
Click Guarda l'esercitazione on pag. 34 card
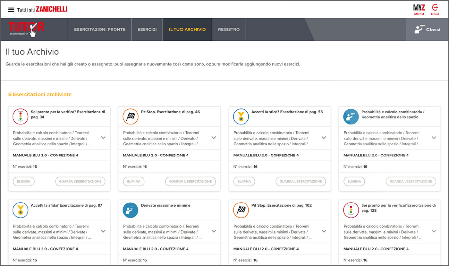(80, 181)
